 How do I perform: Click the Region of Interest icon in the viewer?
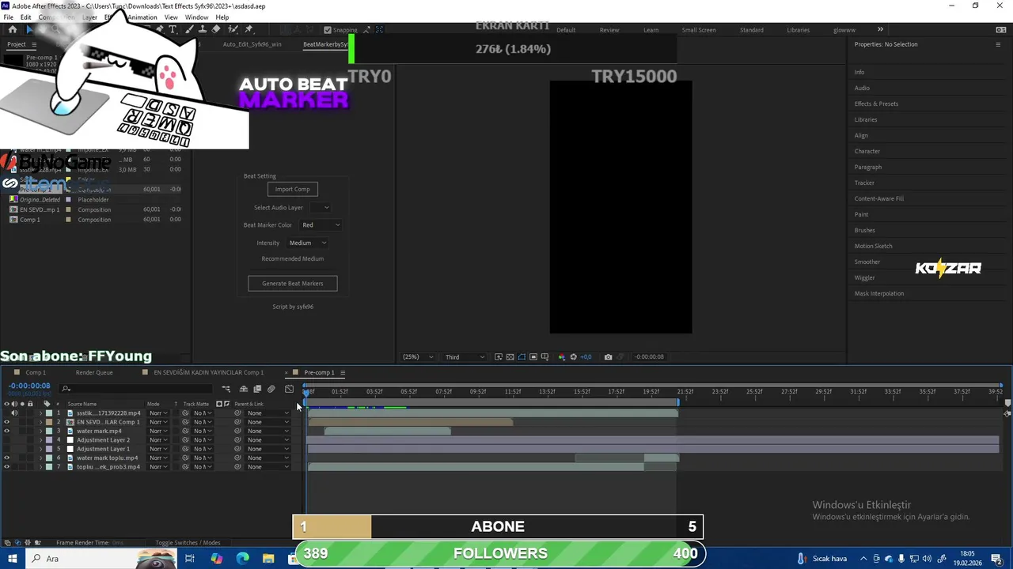coord(533,357)
